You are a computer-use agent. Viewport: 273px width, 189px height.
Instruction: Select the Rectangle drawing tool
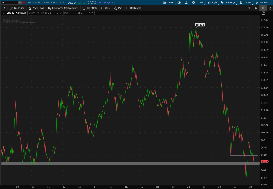(134, 8)
